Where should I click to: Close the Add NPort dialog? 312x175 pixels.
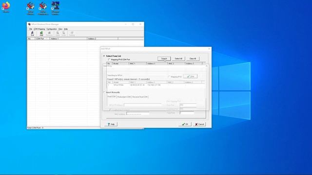pos(209,49)
